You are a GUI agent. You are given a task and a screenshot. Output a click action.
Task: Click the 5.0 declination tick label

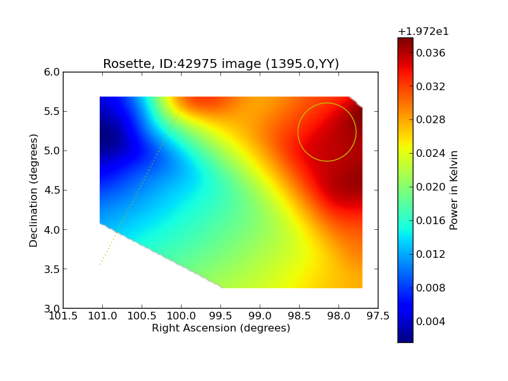pyautogui.click(x=52, y=151)
